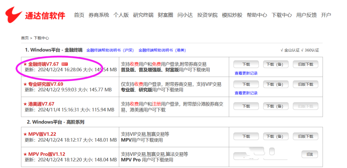Open the 研究终端 navigation item

click(x=143, y=15)
